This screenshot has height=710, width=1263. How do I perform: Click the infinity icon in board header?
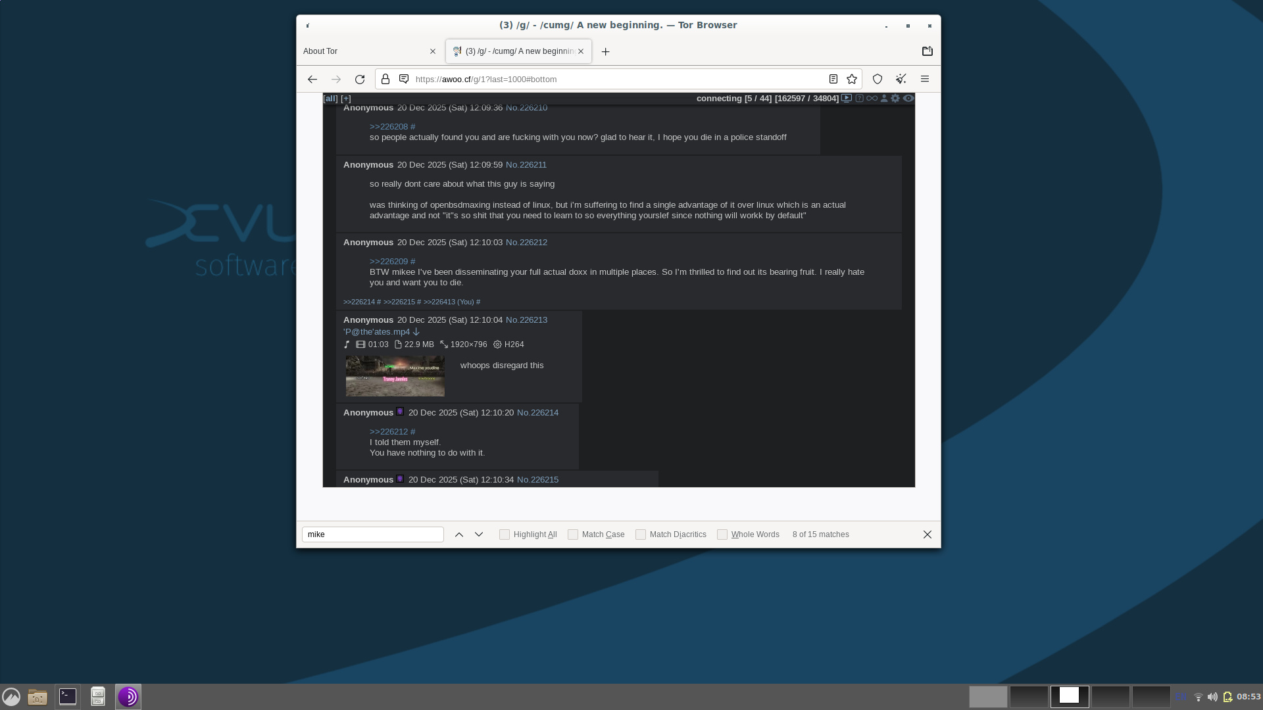[872, 98]
